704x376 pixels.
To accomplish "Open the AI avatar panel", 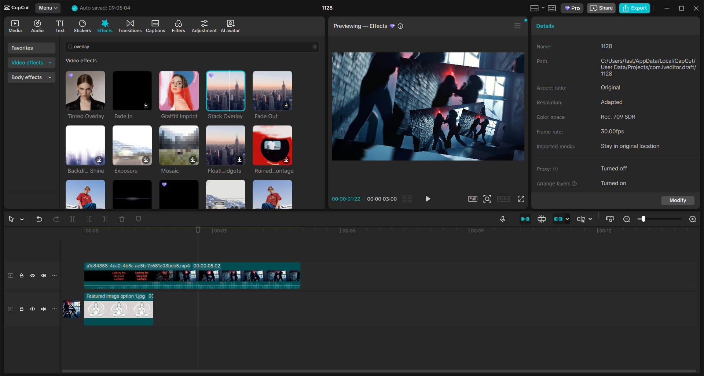I will click(230, 26).
